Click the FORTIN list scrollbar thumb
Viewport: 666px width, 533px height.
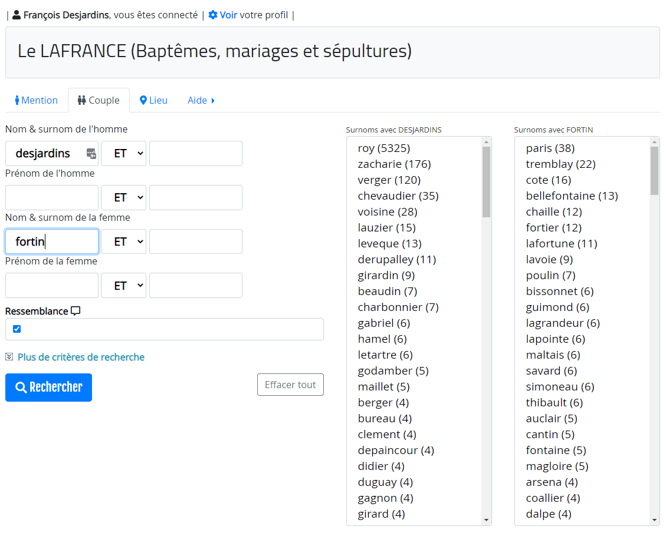pyautogui.click(x=654, y=171)
